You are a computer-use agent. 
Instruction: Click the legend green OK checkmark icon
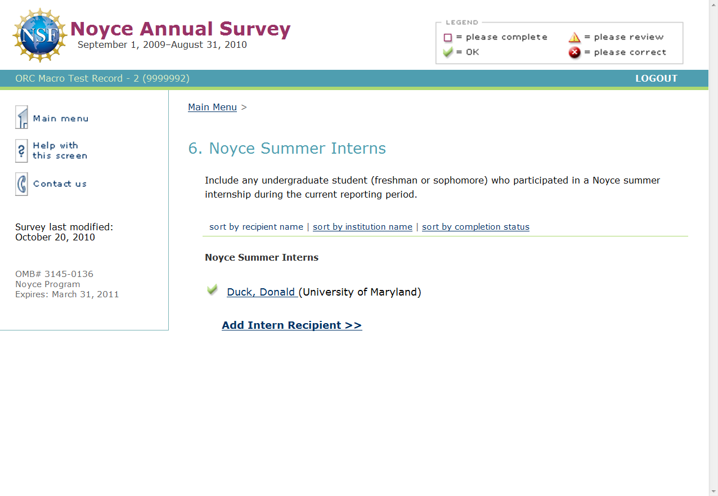click(448, 52)
